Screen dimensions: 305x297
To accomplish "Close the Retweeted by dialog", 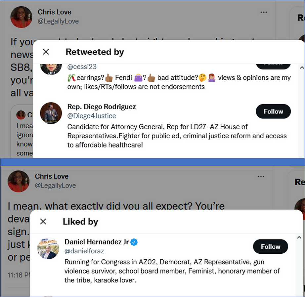I will 46,52.
